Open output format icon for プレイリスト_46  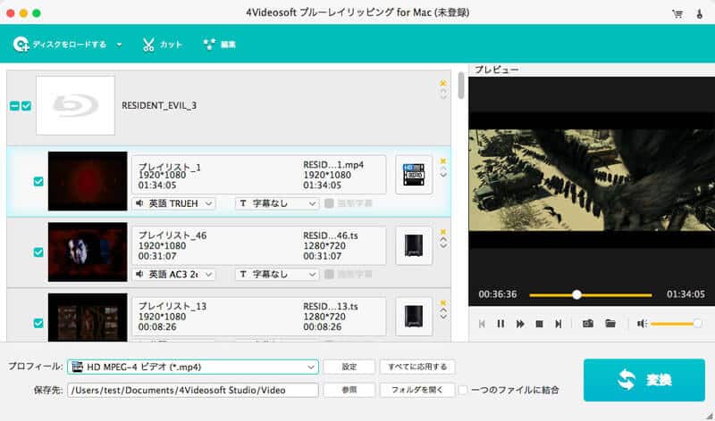tap(414, 246)
